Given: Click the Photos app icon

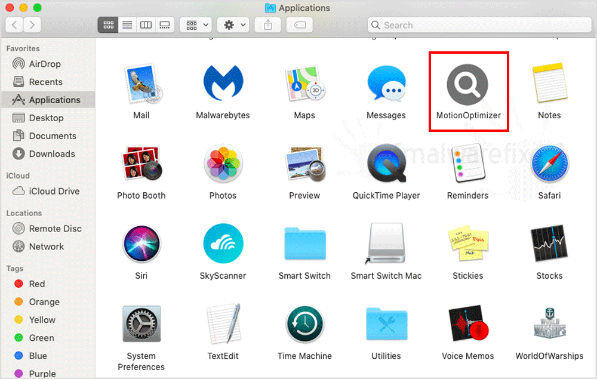Looking at the screenshot, I should pyautogui.click(x=223, y=164).
